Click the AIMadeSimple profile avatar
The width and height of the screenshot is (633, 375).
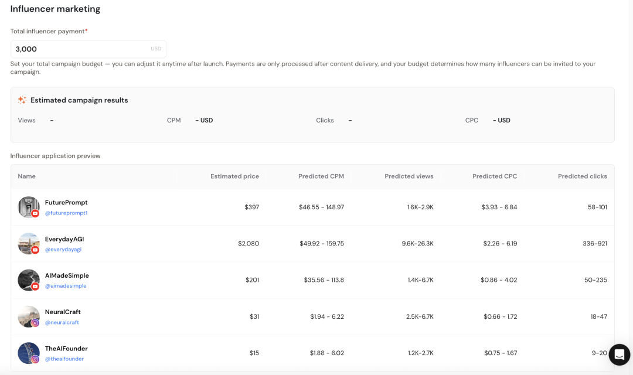(28, 279)
